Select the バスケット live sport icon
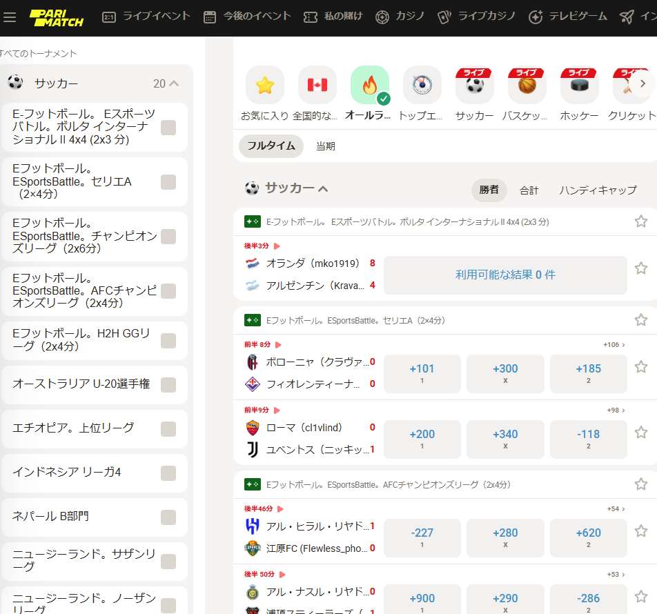The height and width of the screenshot is (614, 657). pyautogui.click(x=526, y=84)
